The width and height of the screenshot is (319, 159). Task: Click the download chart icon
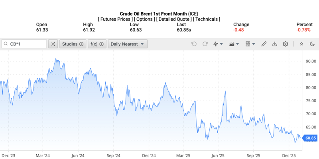click(274, 44)
